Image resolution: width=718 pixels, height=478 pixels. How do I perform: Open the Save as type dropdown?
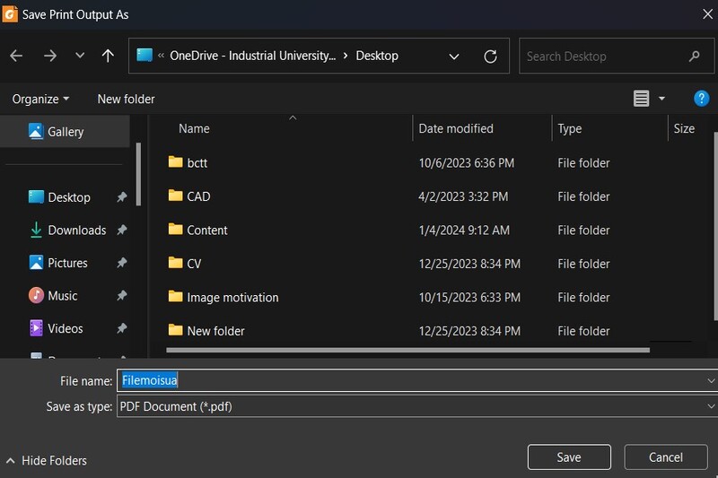point(413,406)
